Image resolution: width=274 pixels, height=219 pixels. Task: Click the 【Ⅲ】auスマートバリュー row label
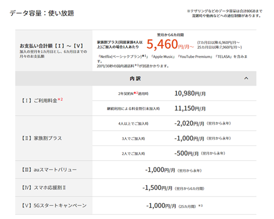pos(49,170)
